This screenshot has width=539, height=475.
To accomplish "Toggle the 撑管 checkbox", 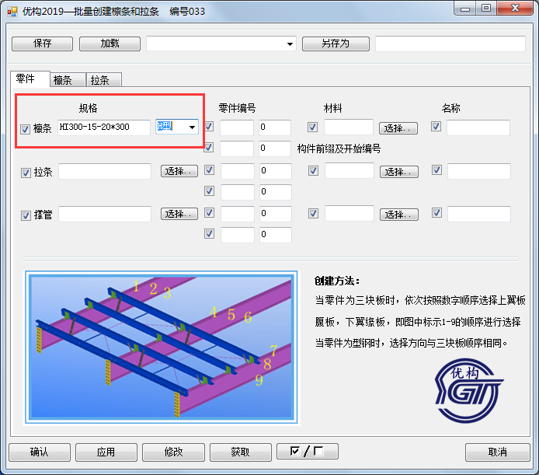I will click(x=26, y=216).
